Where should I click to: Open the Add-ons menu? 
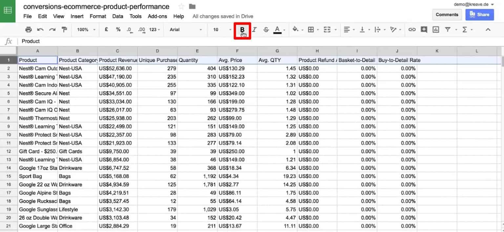157,16
